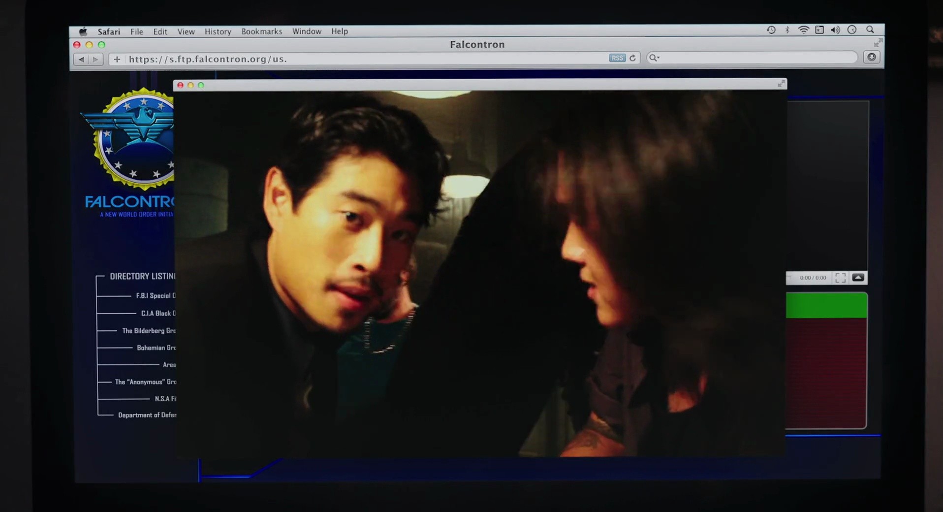This screenshot has width=943, height=512.
Task: Click the Directory Listing heading
Action: [x=143, y=276]
